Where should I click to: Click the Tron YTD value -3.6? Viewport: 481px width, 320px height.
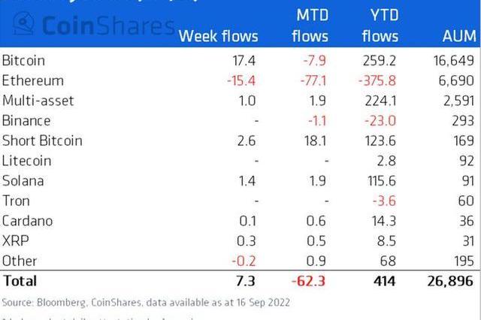click(x=384, y=201)
